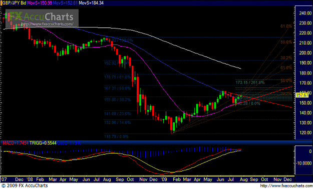Click the 167.31 / 50.0% Fibonacci label
The width and height of the screenshot is (313, 189).
point(117,88)
